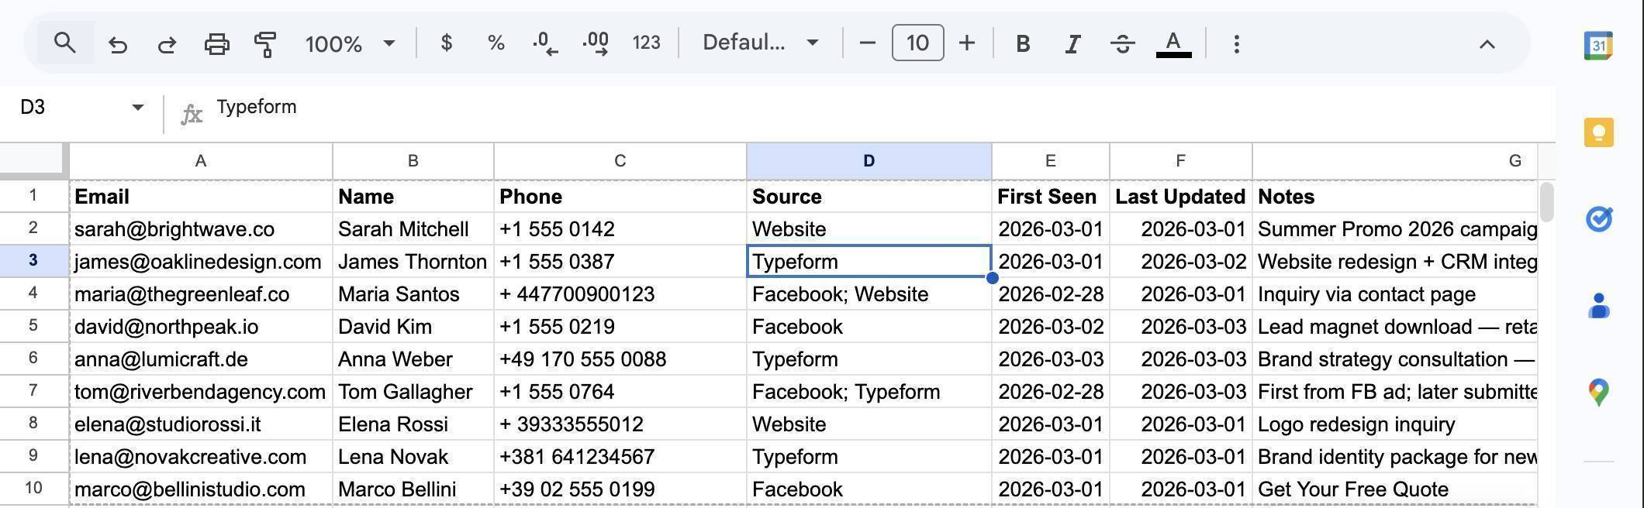Format as currency with dollar icon
This screenshot has height=508, width=1644.
pos(446,43)
